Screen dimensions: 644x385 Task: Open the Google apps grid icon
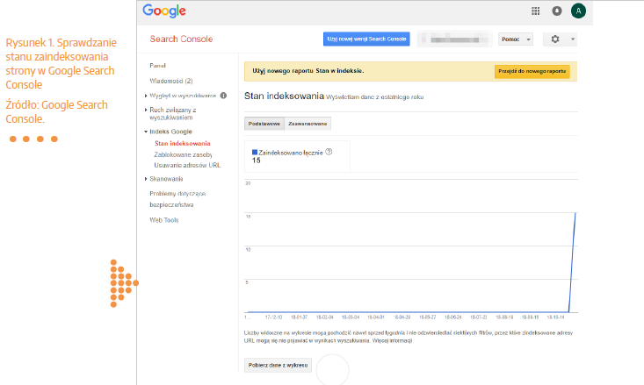[535, 11]
